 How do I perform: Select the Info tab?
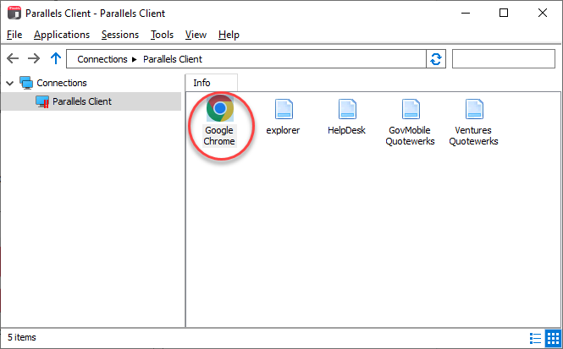coord(211,83)
